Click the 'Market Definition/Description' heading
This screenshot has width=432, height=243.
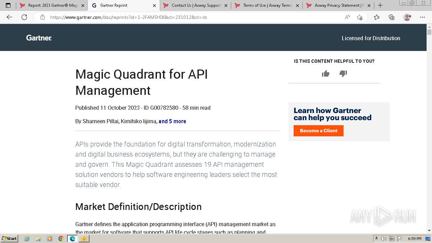tap(138, 207)
